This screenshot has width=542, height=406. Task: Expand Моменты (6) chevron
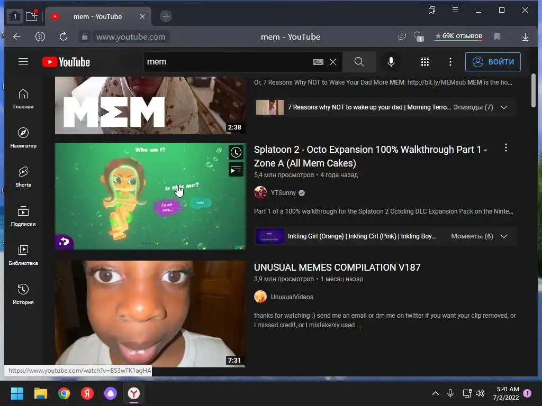click(504, 236)
